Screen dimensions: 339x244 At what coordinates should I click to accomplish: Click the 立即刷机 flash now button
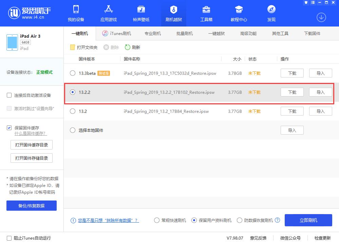point(308,220)
